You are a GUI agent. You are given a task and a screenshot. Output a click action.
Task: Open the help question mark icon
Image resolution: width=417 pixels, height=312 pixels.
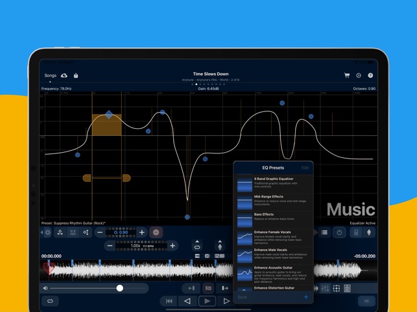370,76
